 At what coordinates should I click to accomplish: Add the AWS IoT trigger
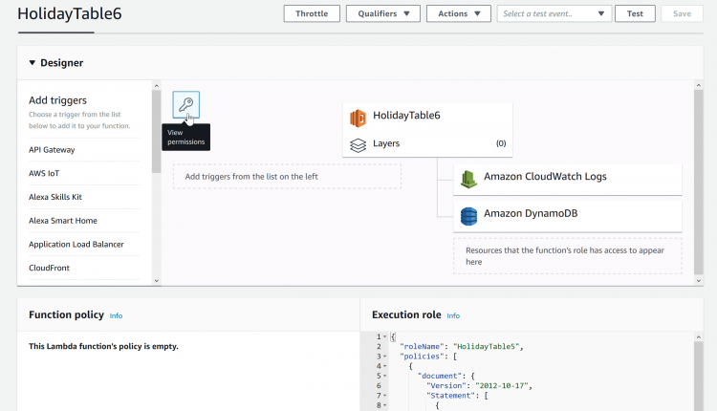(45, 173)
